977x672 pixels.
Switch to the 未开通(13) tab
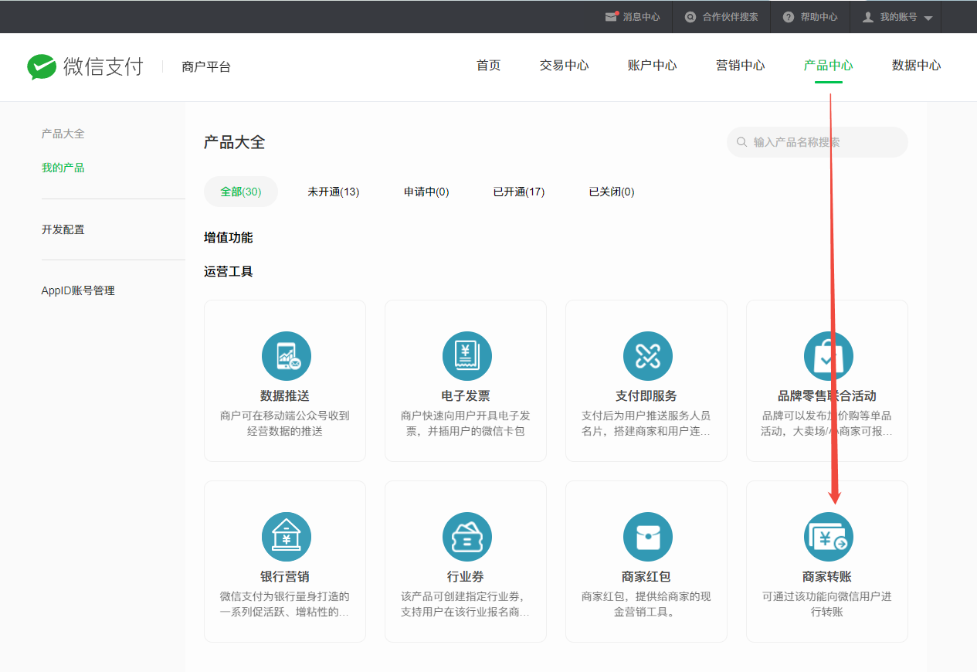tap(334, 192)
